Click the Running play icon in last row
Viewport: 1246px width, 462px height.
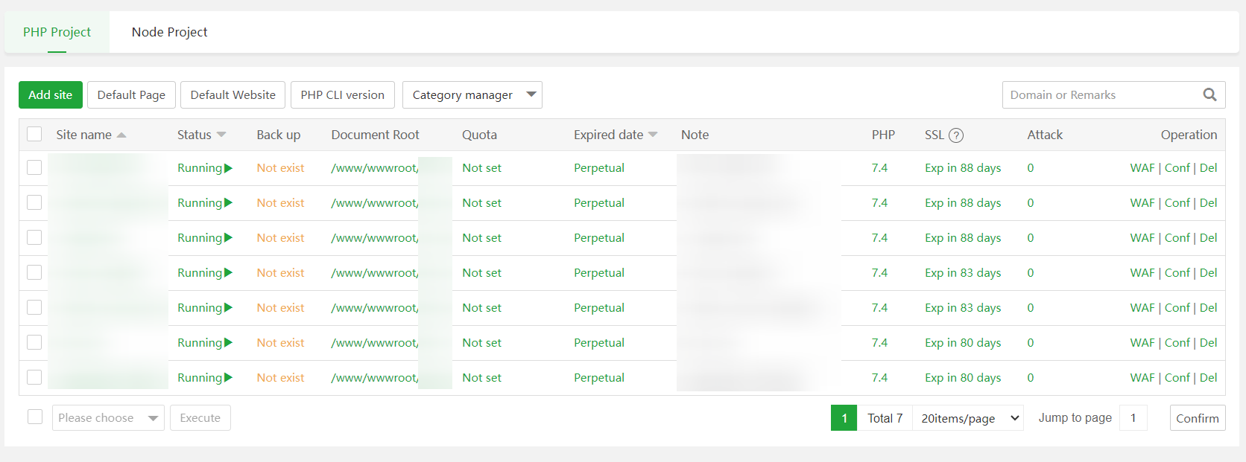229,378
